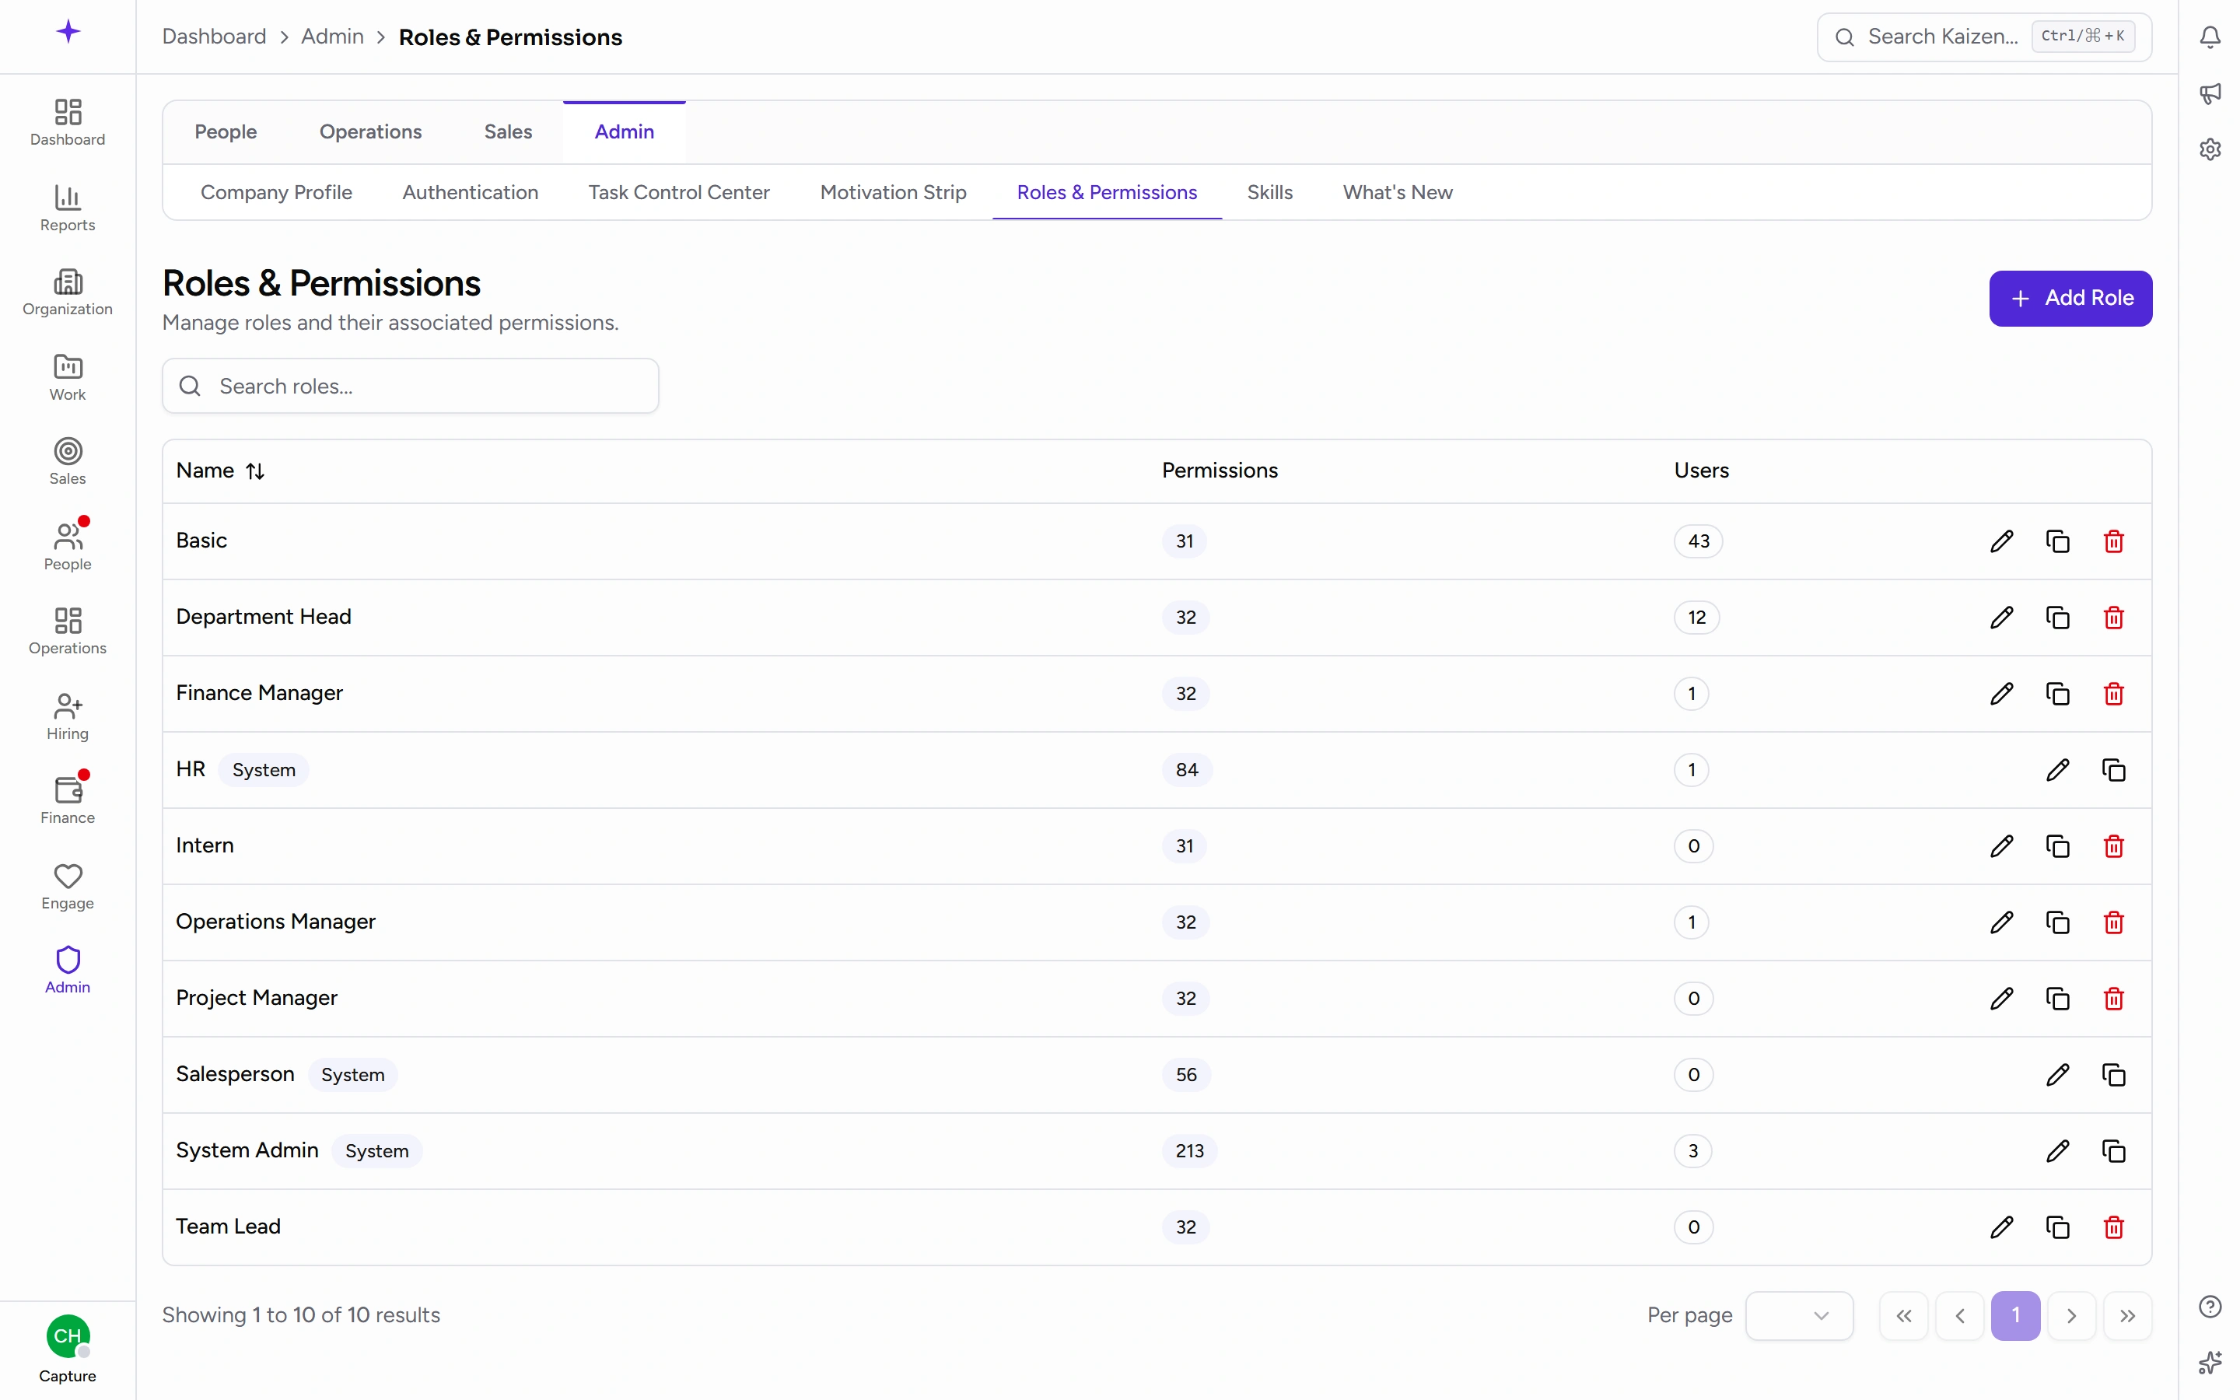Open the Task Control Center sub-tab

[678, 191]
